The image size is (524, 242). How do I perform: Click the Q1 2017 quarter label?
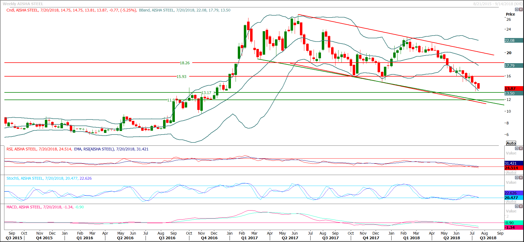pyautogui.click(x=250, y=238)
